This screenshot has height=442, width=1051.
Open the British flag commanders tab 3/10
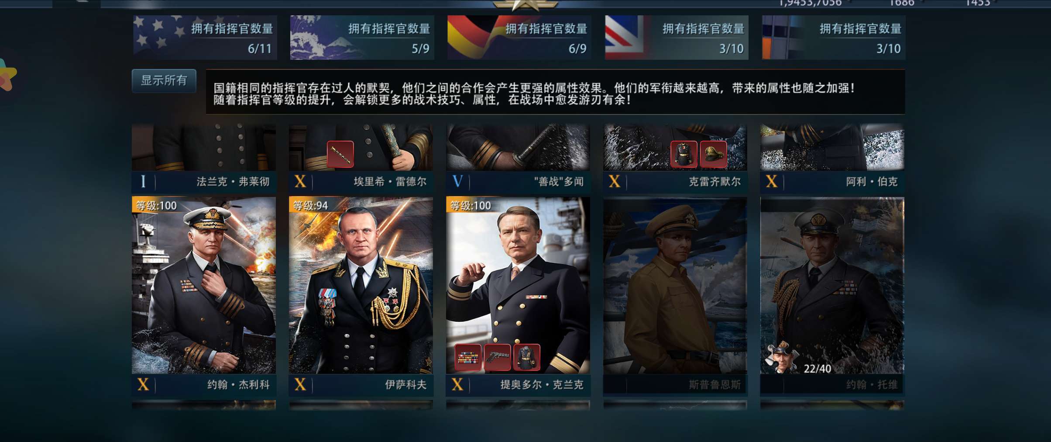[677, 38]
